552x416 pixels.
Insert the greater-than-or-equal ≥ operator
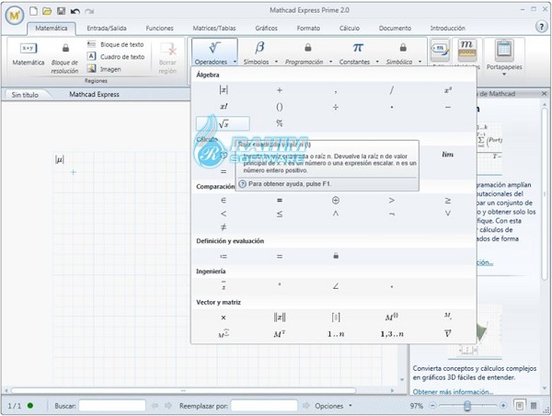click(x=448, y=201)
